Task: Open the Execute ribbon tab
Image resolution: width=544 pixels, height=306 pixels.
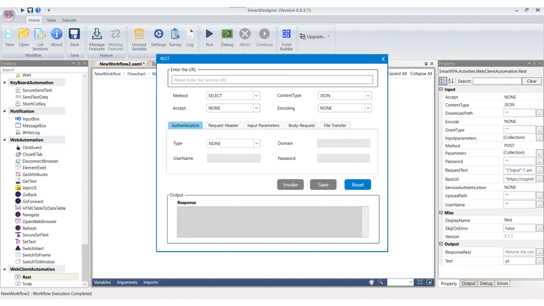Action: click(69, 20)
